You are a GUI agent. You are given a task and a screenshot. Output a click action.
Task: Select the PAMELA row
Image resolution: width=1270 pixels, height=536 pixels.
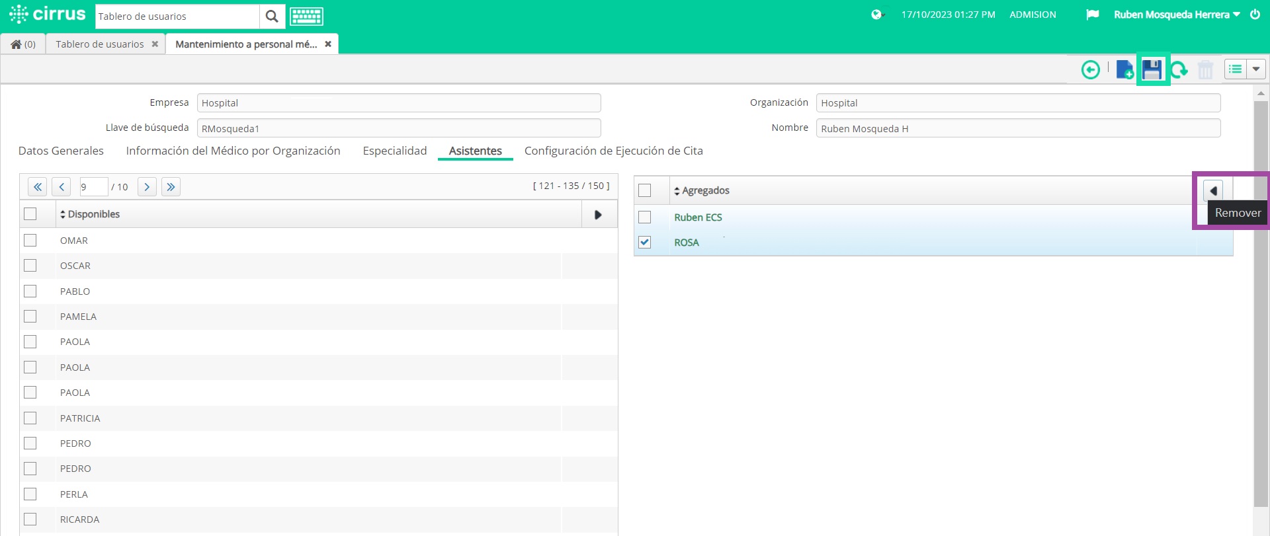click(319, 317)
